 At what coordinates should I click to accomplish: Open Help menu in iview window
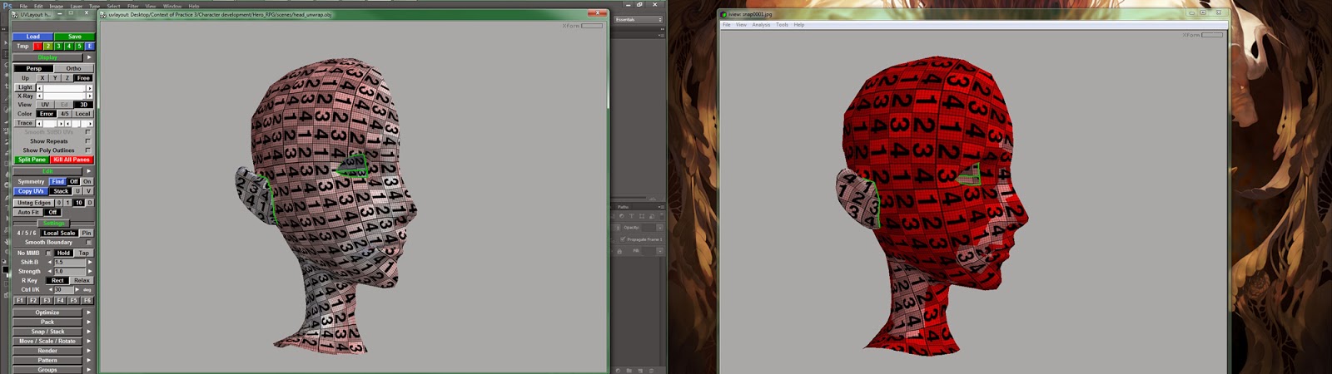pyautogui.click(x=799, y=25)
